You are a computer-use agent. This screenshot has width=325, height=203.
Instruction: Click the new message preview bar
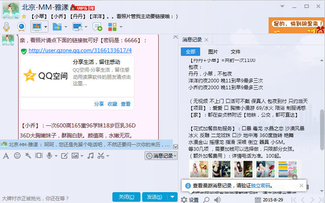pyautogui.click(x=86, y=144)
